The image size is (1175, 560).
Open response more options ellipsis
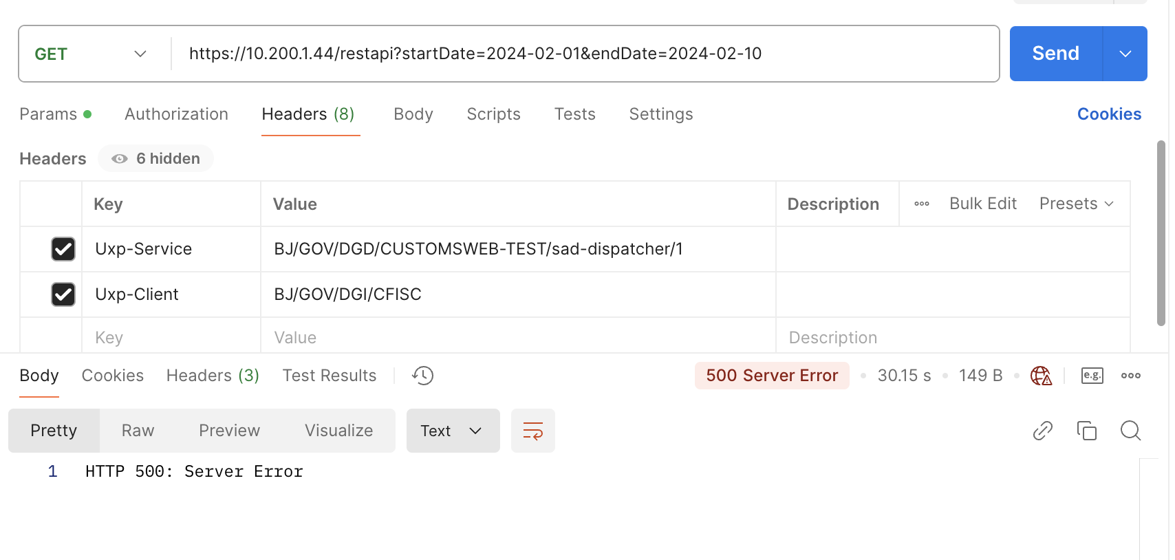click(x=1130, y=376)
